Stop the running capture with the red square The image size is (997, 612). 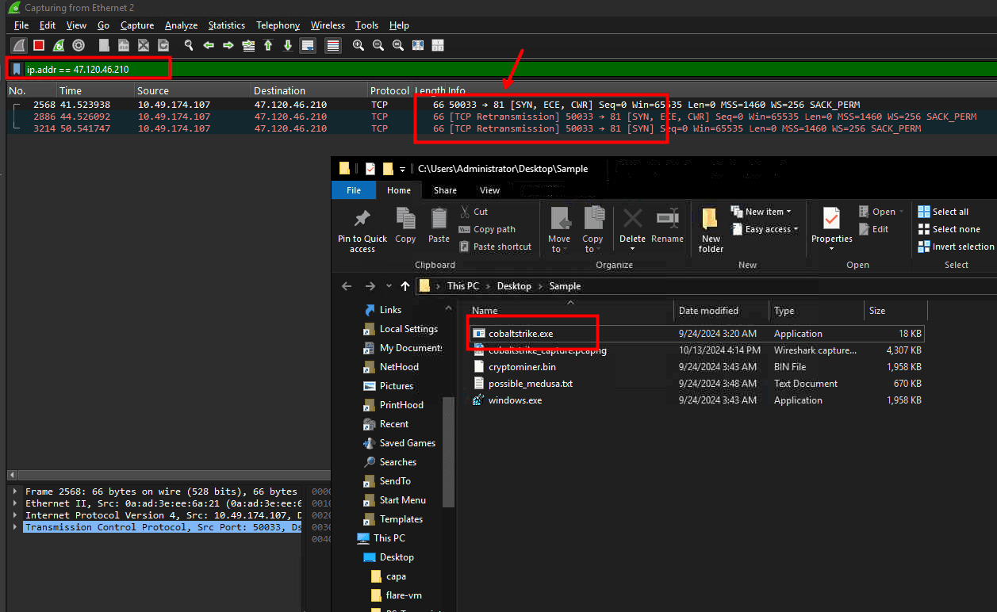coord(38,45)
